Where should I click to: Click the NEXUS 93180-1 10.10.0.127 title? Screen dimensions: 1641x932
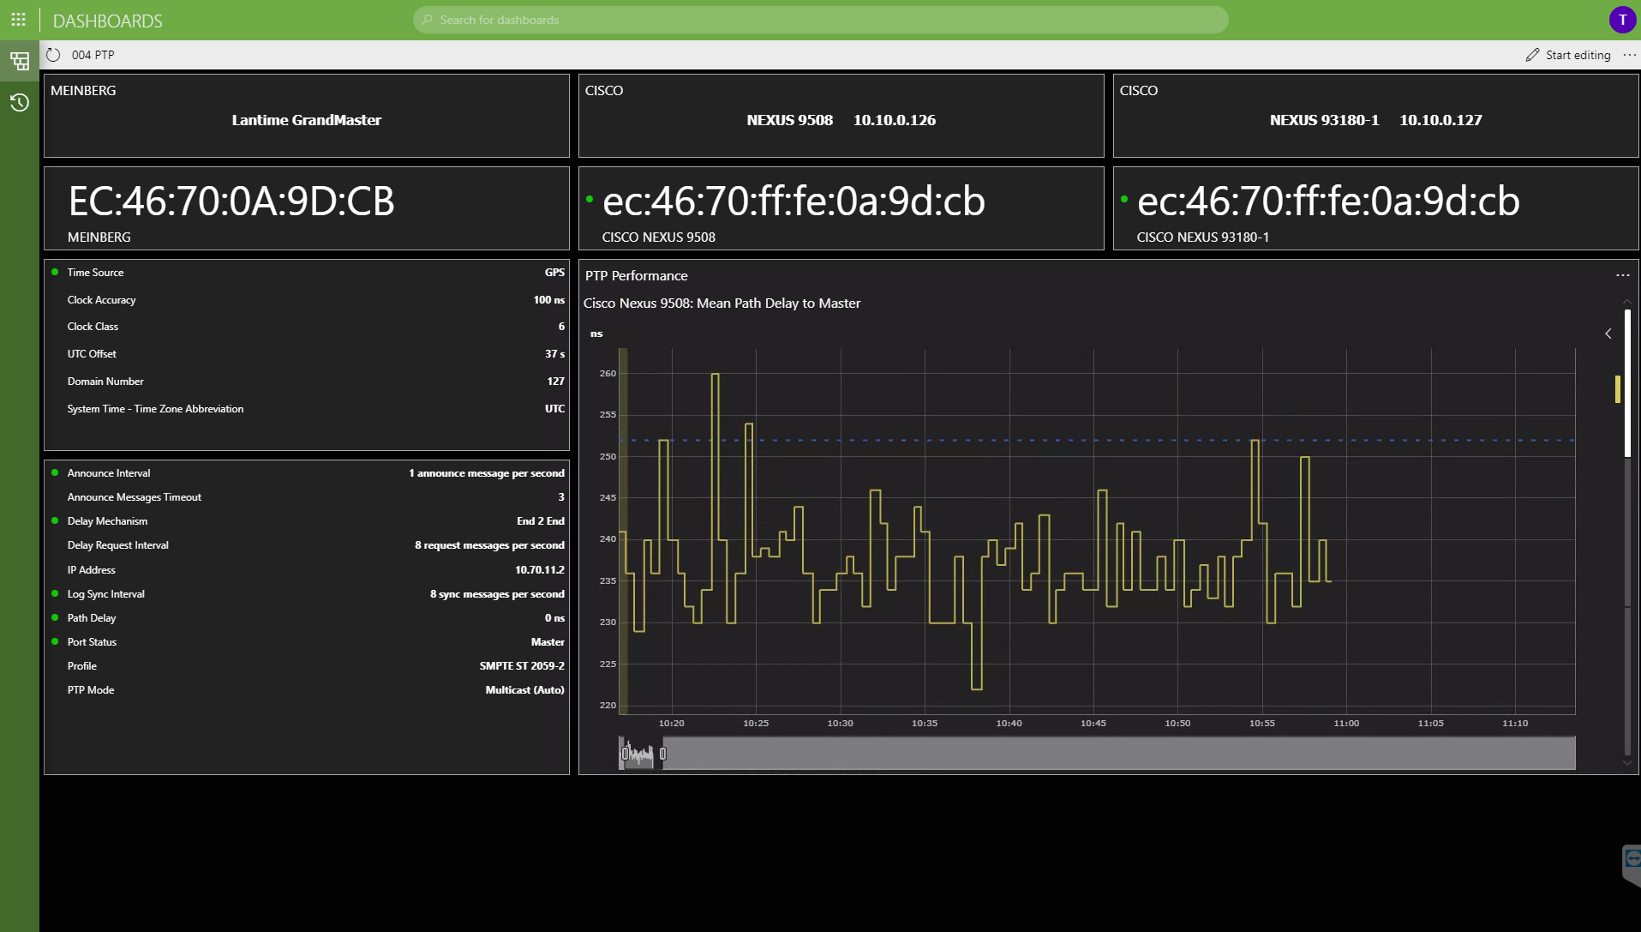click(x=1375, y=120)
